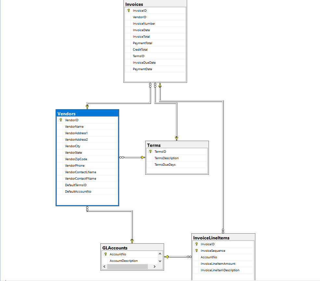Select the Terms table header

[177, 145]
